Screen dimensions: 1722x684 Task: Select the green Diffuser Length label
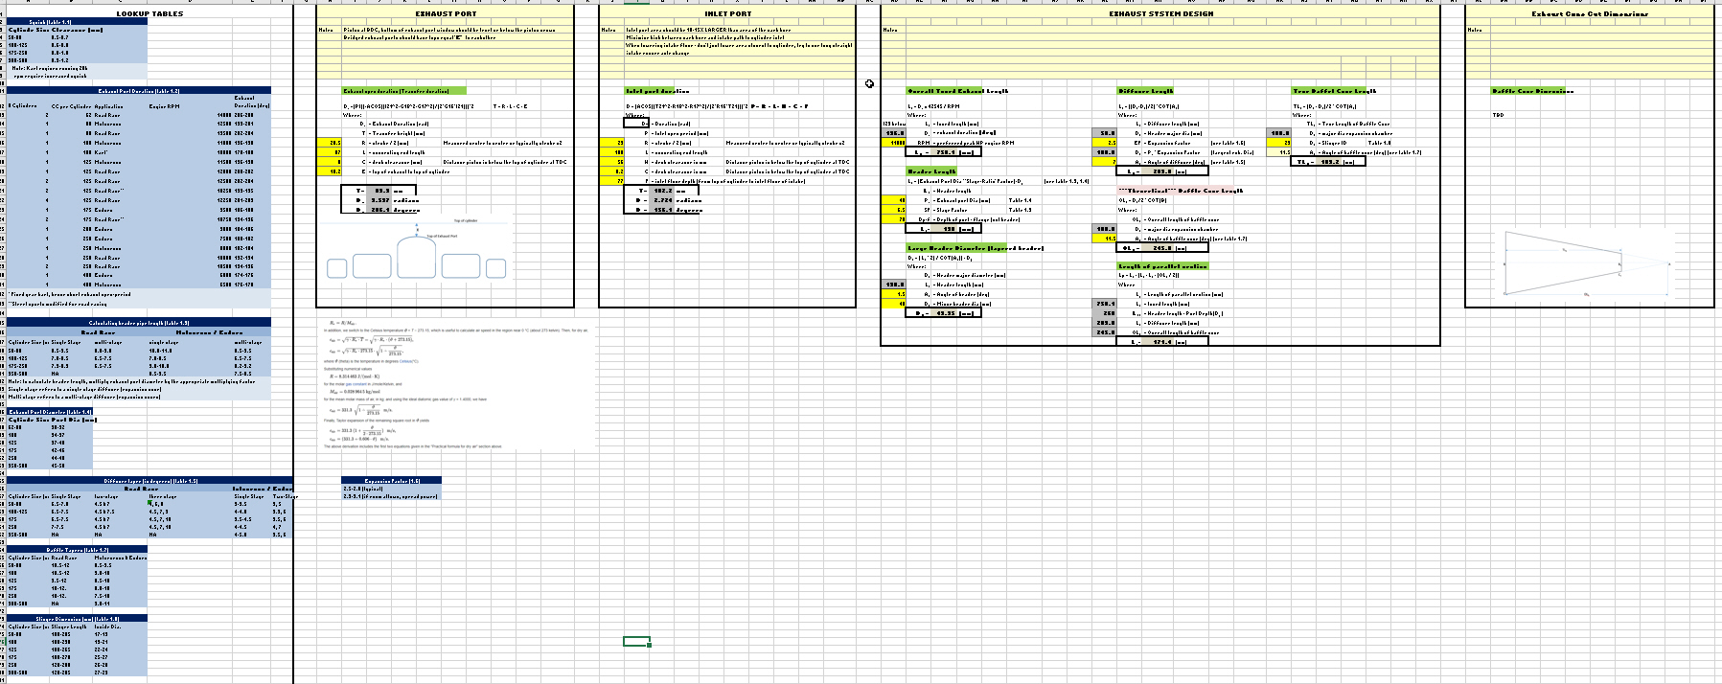point(1147,91)
